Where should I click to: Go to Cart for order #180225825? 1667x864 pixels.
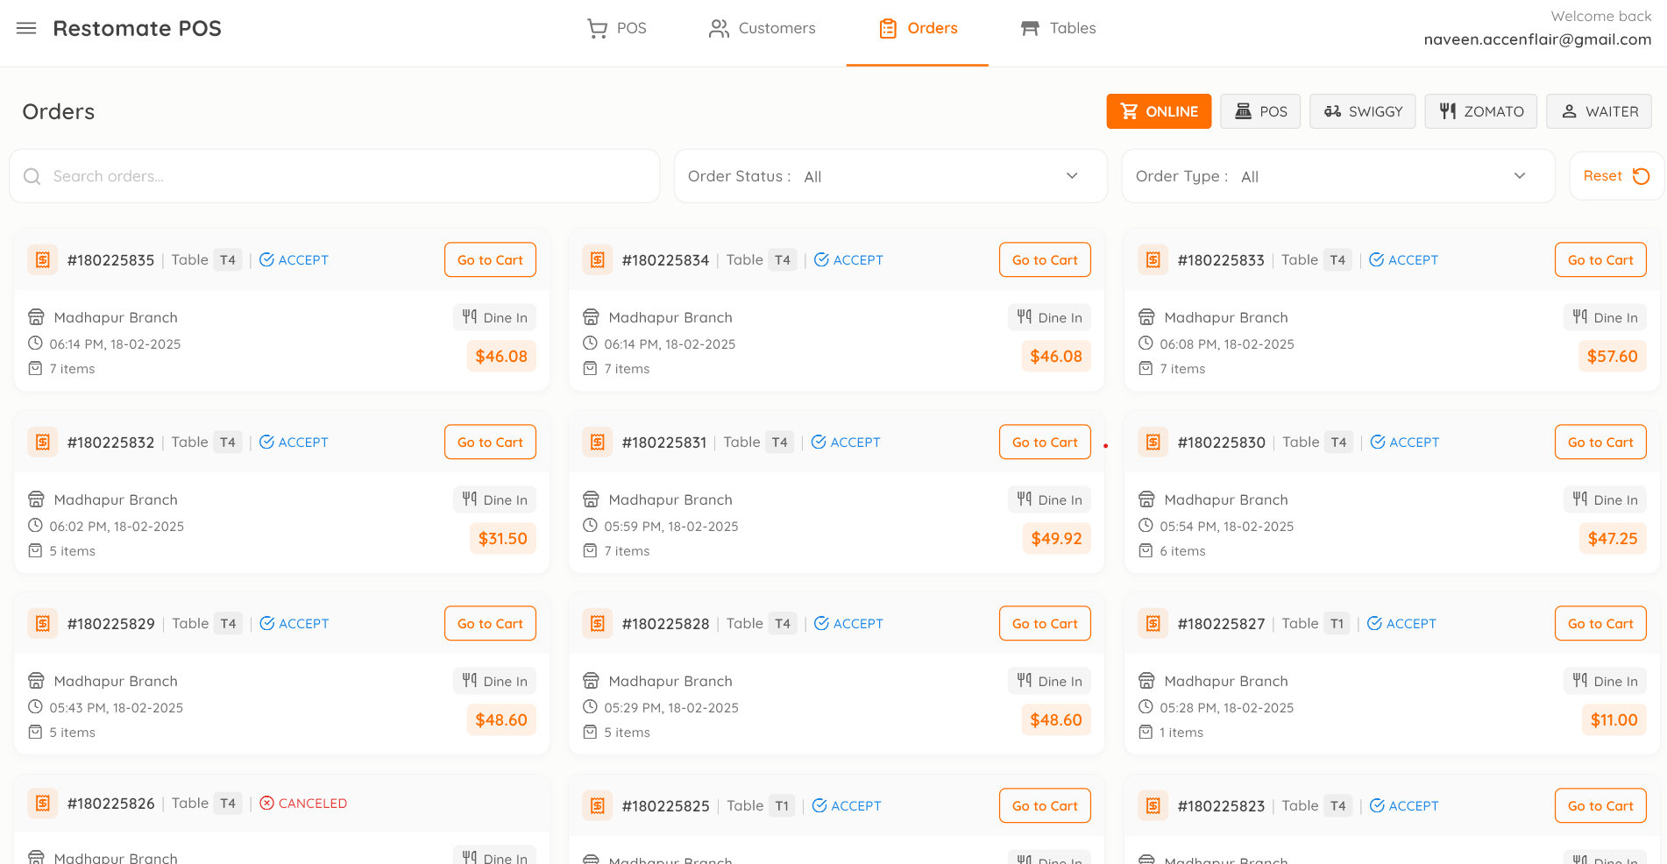click(1045, 805)
